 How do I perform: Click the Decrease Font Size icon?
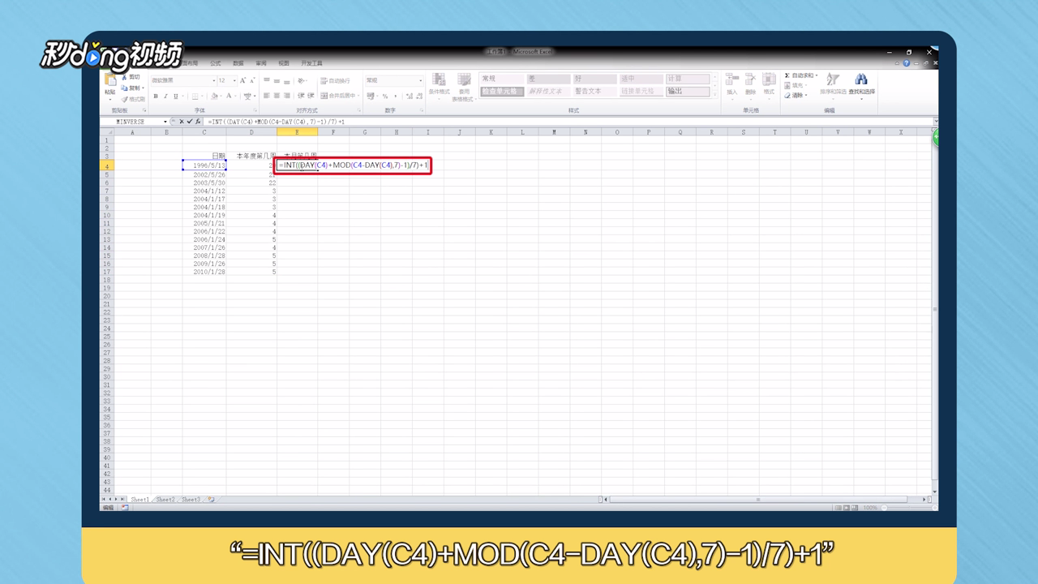[x=252, y=80]
